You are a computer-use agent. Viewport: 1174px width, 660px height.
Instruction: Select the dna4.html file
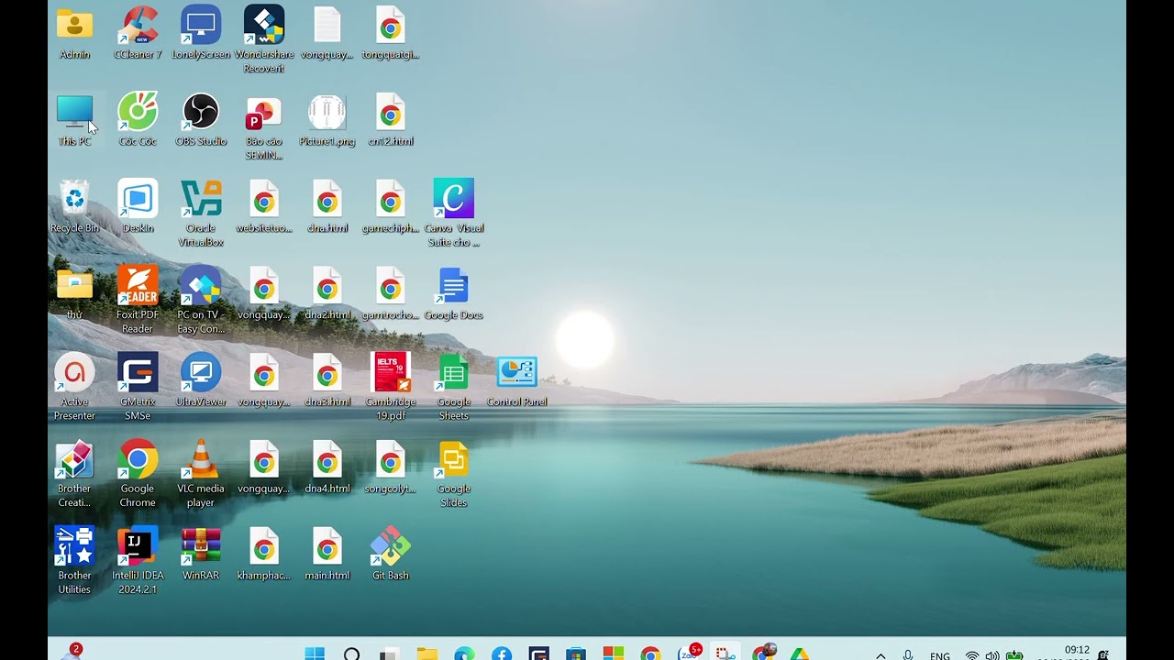point(327,467)
